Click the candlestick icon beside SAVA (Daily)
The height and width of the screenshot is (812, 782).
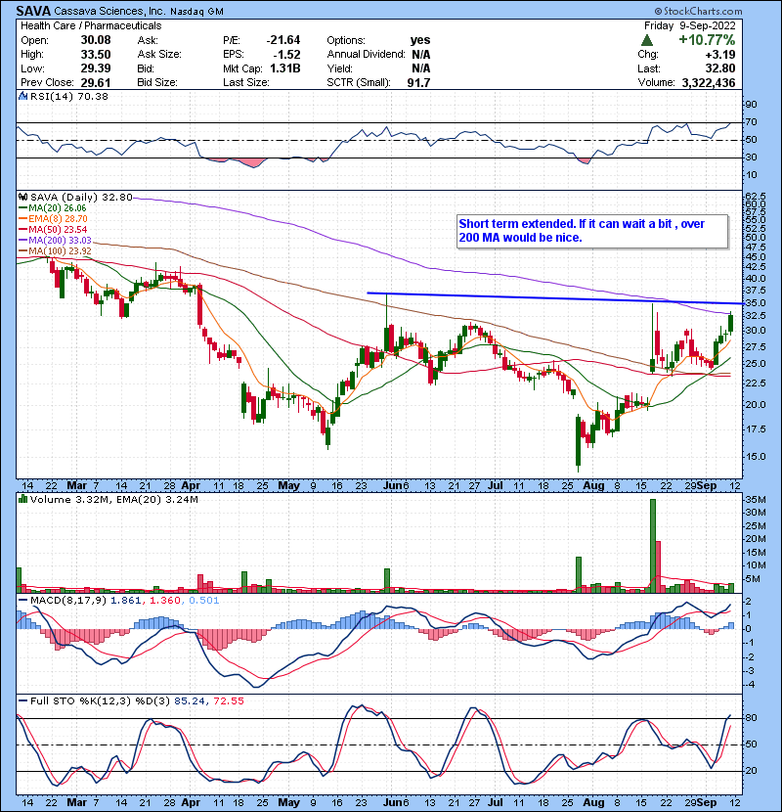pos(23,197)
